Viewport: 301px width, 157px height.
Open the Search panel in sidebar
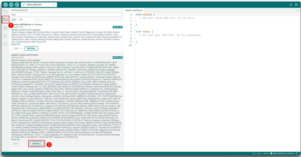pyautogui.click(x=5, y=43)
